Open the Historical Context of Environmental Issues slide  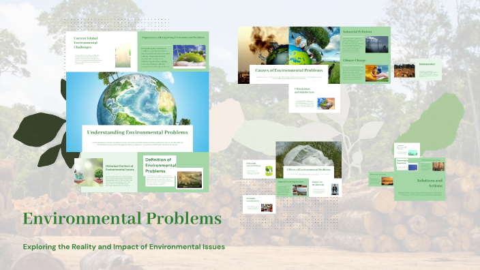tap(106, 172)
